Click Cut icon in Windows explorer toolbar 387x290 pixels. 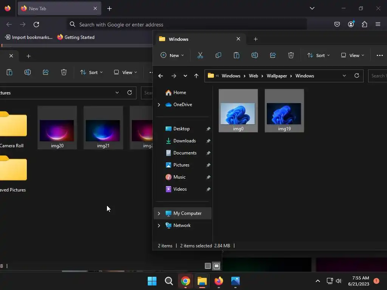tap(200, 55)
